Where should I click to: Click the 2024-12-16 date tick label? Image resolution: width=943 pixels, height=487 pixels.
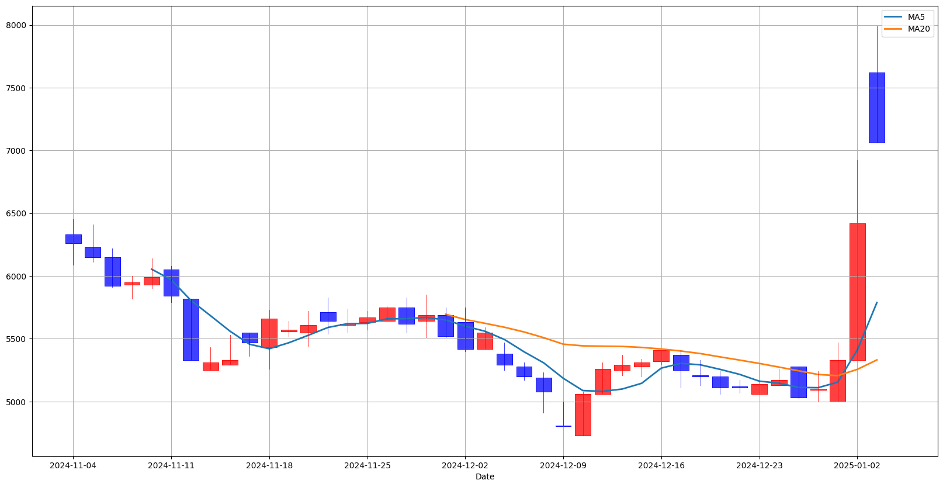661,465
